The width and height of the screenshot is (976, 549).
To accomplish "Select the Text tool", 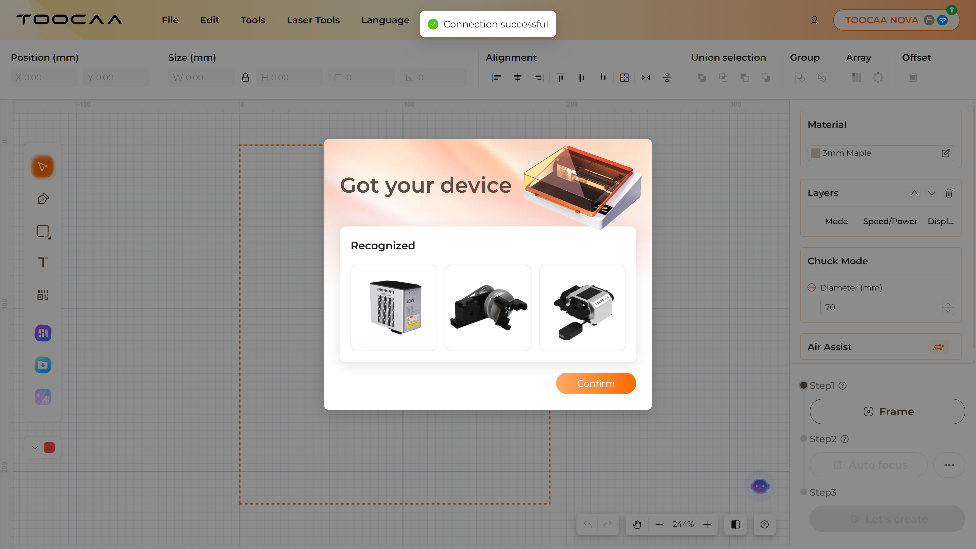I will pos(43,263).
